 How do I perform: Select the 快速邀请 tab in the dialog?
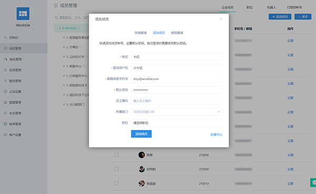[141, 33]
